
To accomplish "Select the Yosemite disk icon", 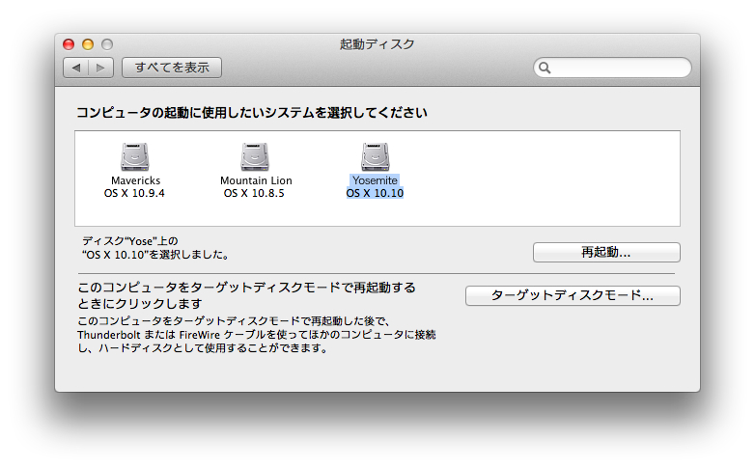I will point(376,157).
